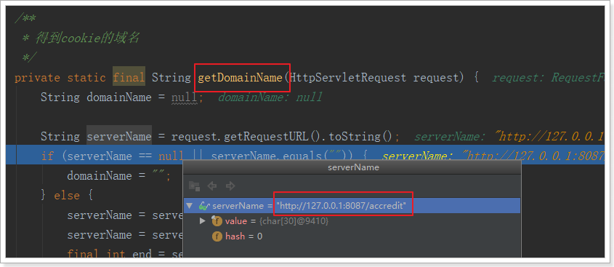
Task: Click the highlighted serverName variable declaration
Action: [119, 137]
